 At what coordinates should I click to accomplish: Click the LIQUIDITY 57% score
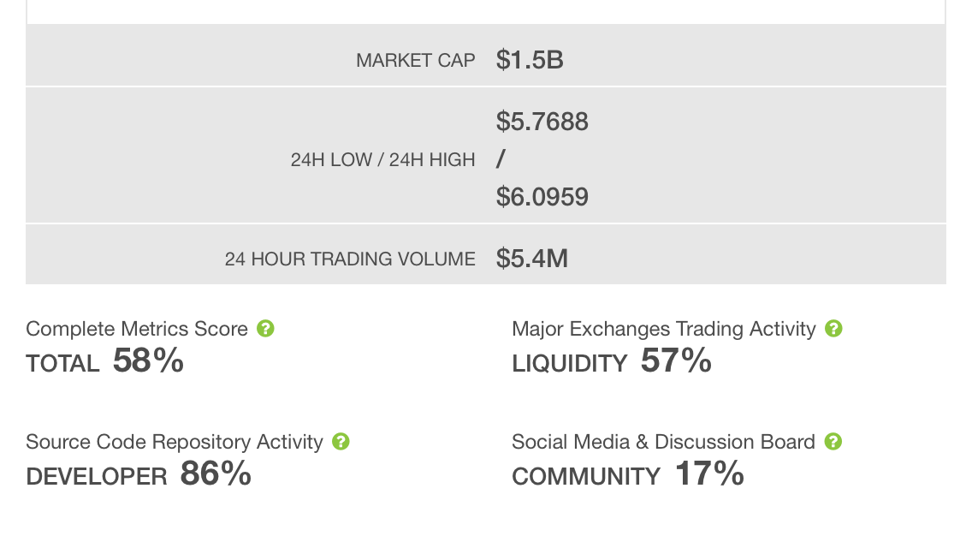[x=612, y=361]
